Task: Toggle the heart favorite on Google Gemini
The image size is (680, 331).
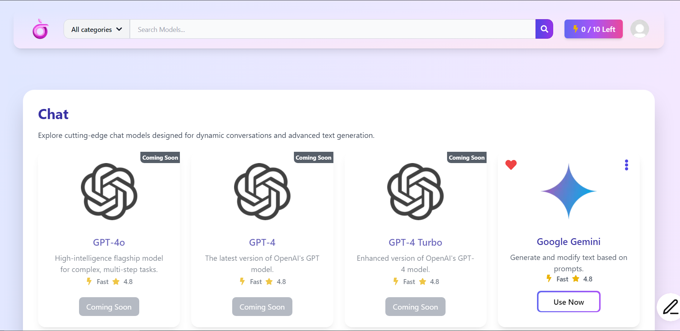Action: coord(511,165)
